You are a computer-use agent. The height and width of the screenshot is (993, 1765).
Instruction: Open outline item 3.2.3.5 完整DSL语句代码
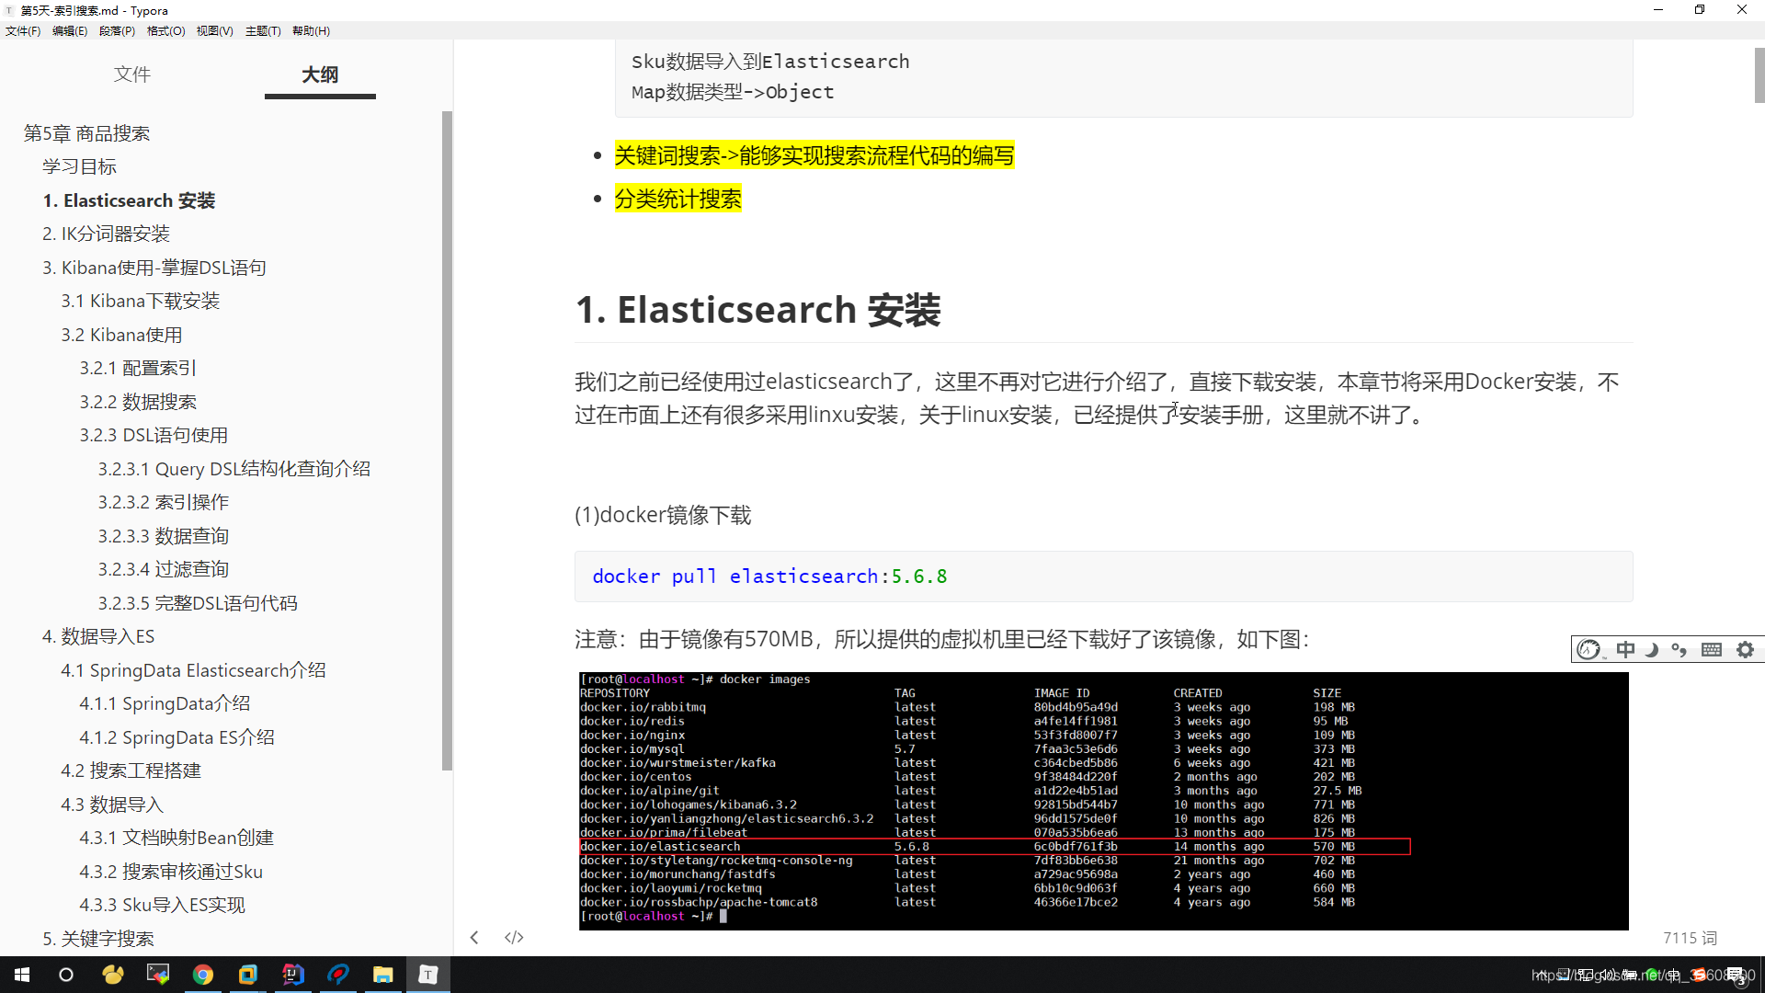click(x=197, y=603)
